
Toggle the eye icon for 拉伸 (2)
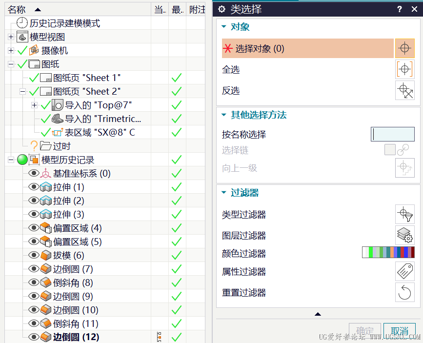[34, 201]
